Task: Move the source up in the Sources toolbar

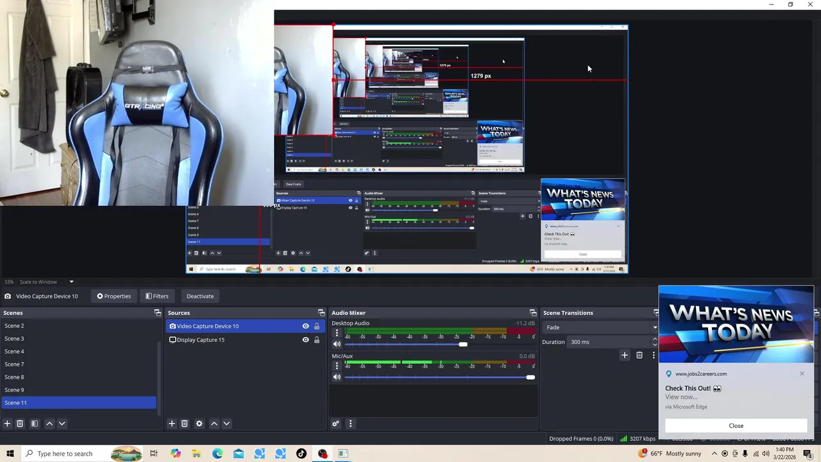Action: tap(214, 424)
